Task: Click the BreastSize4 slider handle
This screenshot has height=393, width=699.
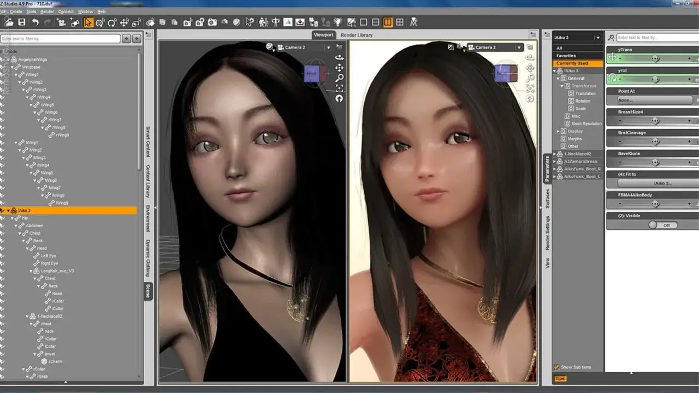Action: pos(655,121)
